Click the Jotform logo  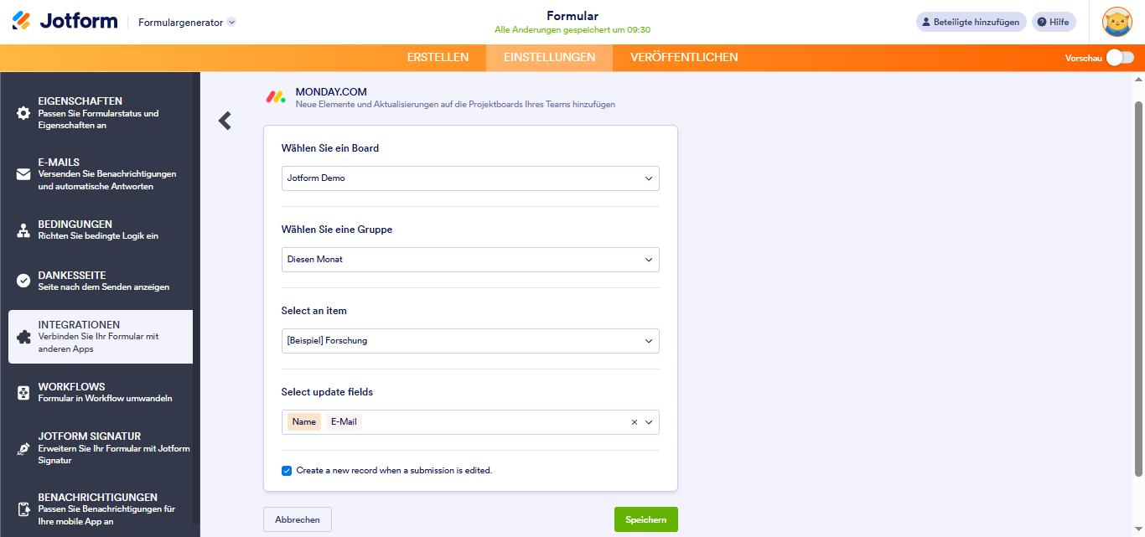pos(65,22)
